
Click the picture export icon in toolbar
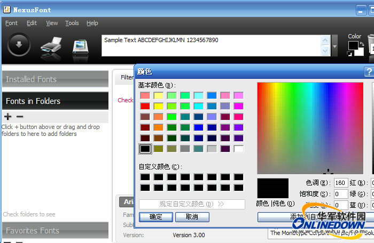point(81,46)
